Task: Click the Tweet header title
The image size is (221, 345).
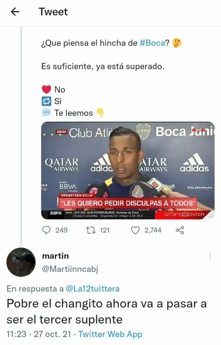Action: point(53,12)
